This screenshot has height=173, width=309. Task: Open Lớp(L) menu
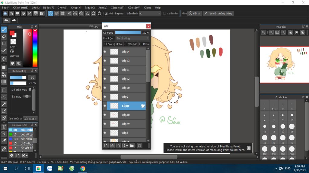coord(36,8)
